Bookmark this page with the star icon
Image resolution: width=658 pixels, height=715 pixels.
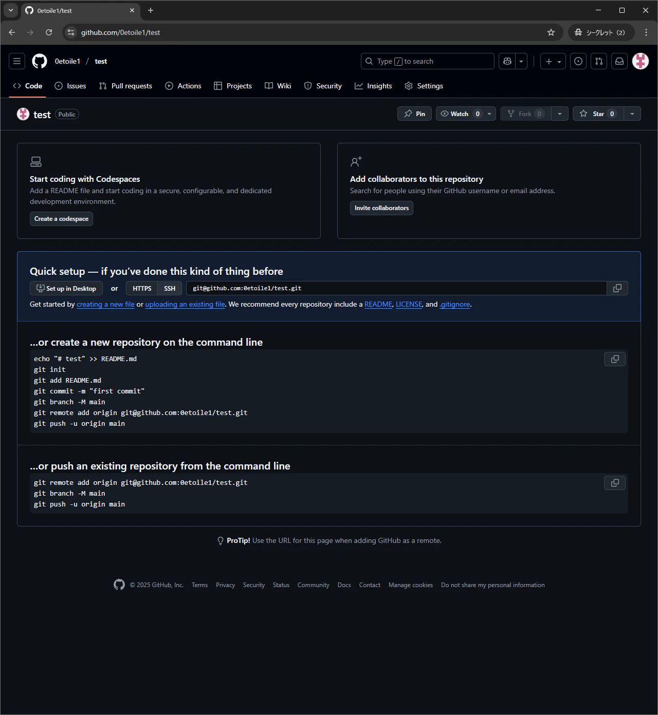(x=551, y=32)
